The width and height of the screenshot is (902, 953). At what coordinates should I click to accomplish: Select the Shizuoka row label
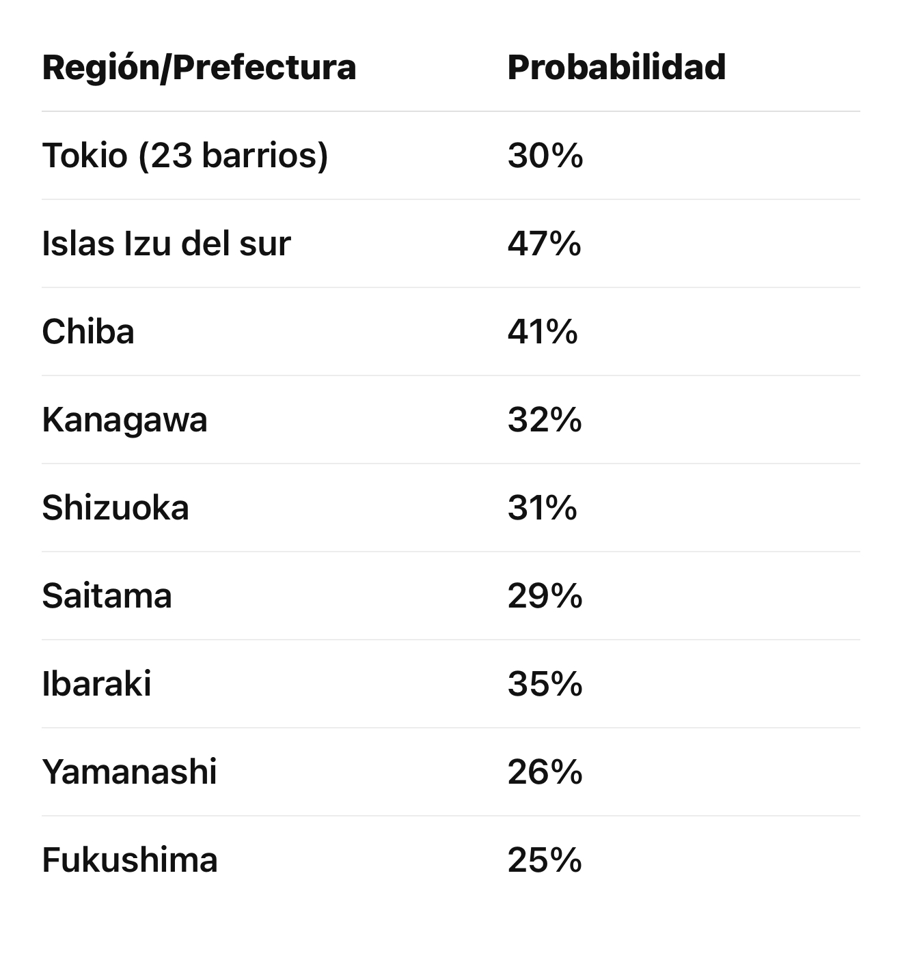115,508
